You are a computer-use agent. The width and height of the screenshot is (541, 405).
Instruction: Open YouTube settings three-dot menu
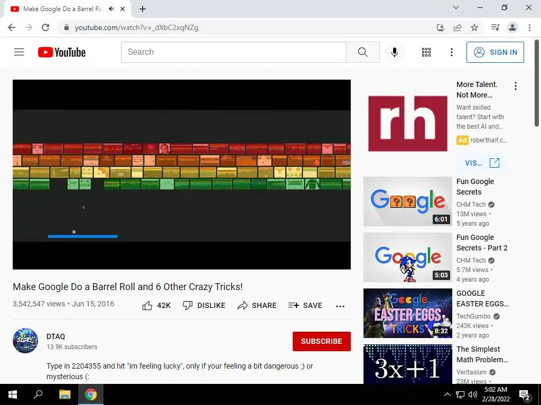click(x=451, y=52)
